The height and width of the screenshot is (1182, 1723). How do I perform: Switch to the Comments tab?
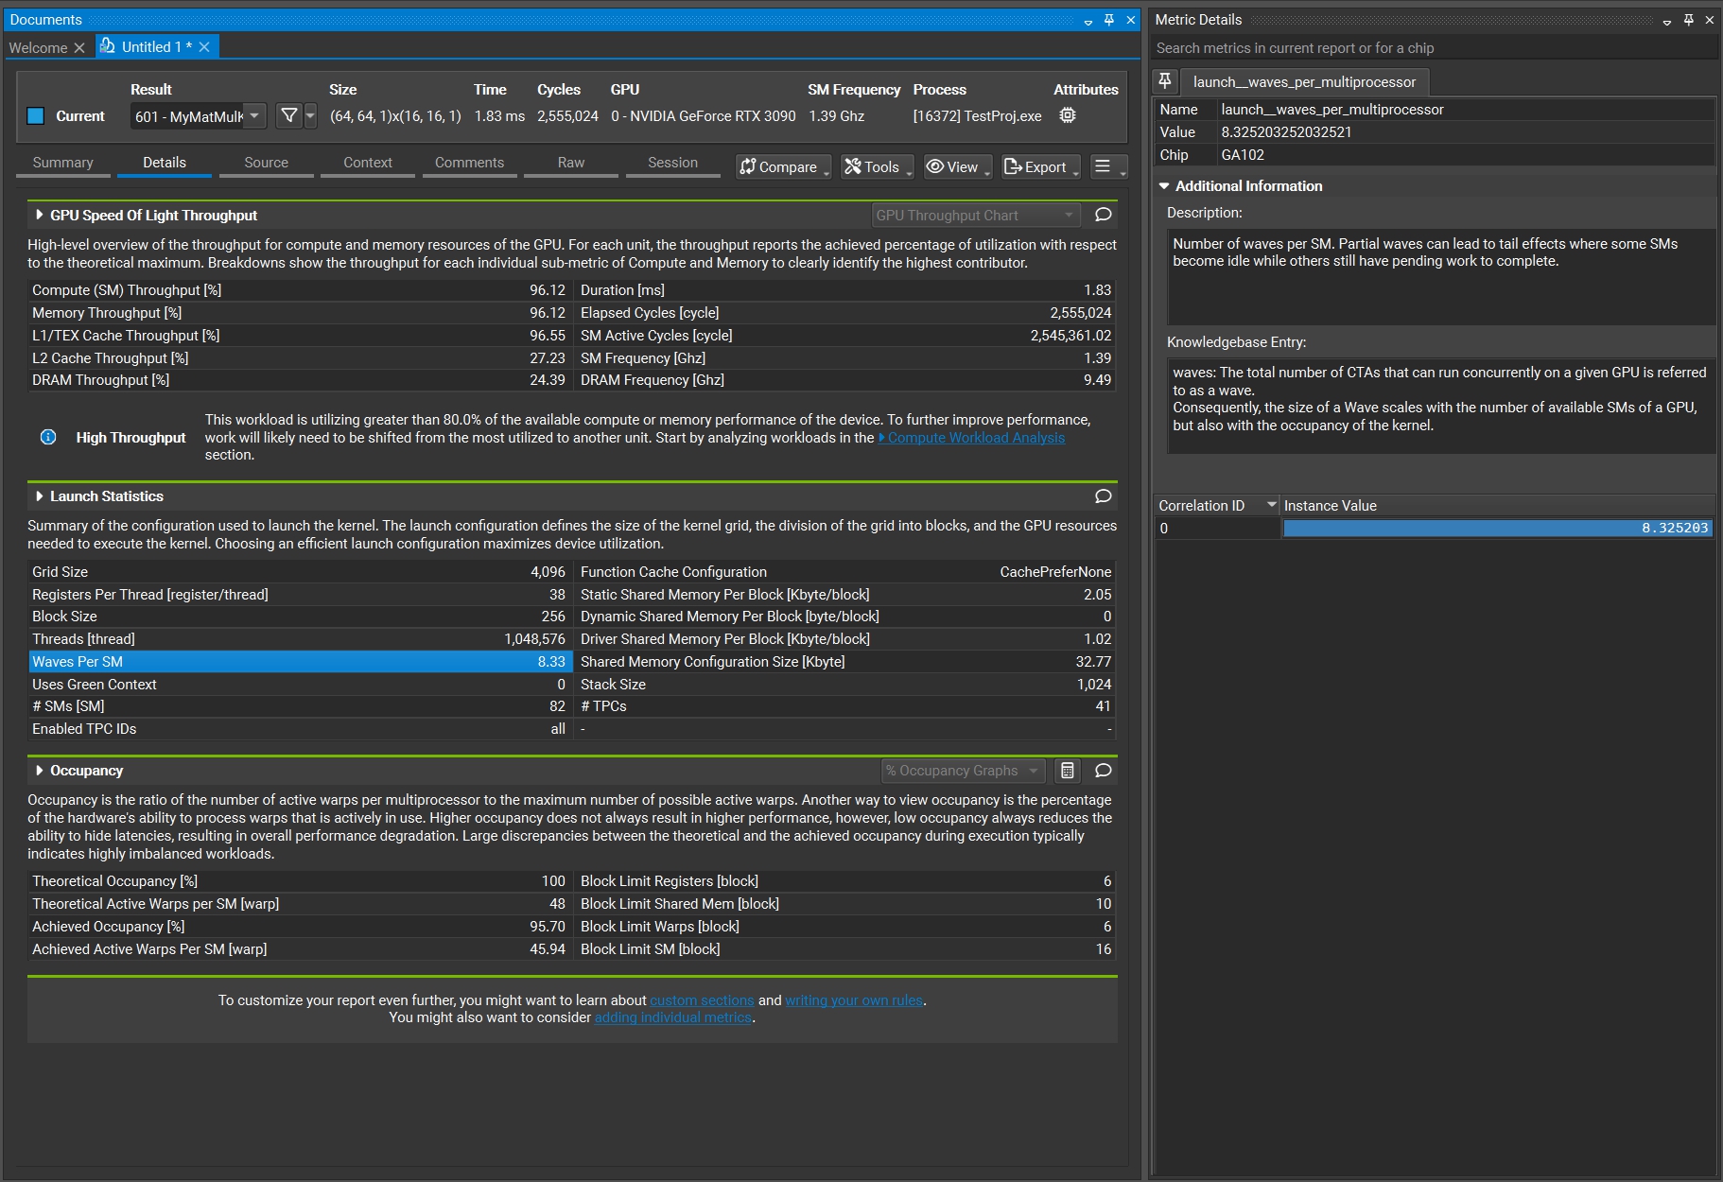click(x=469, y=163)
